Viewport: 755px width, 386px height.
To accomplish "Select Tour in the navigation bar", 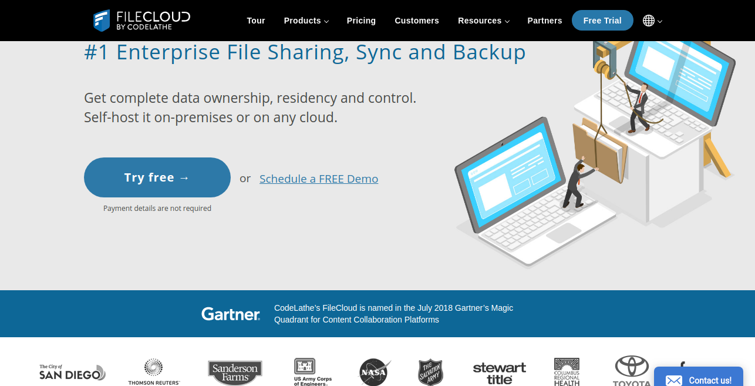I will point(256,21).
